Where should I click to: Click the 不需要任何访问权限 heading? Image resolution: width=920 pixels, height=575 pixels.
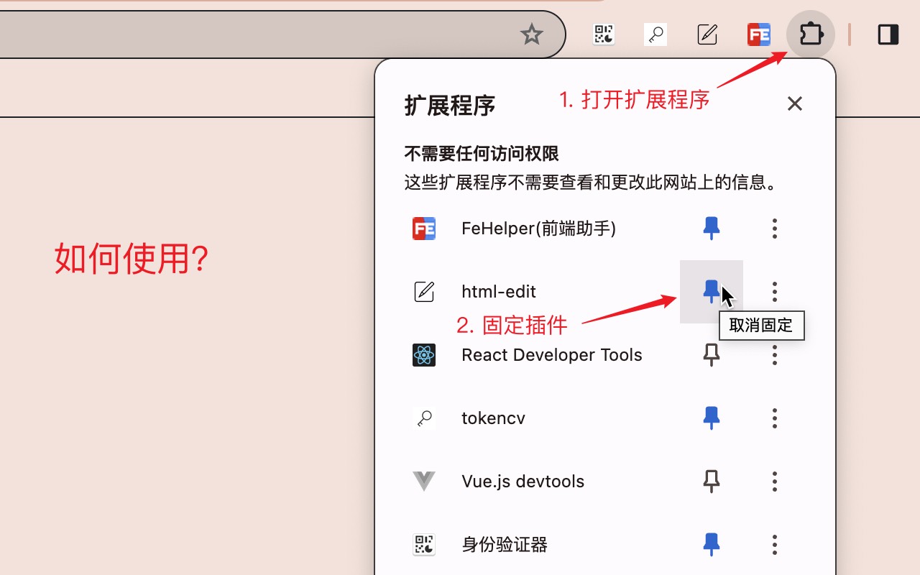pyautogui.click(x=482, y=154)
